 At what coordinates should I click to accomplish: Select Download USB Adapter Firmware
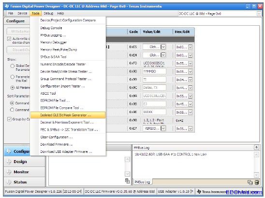click(68, 152)
